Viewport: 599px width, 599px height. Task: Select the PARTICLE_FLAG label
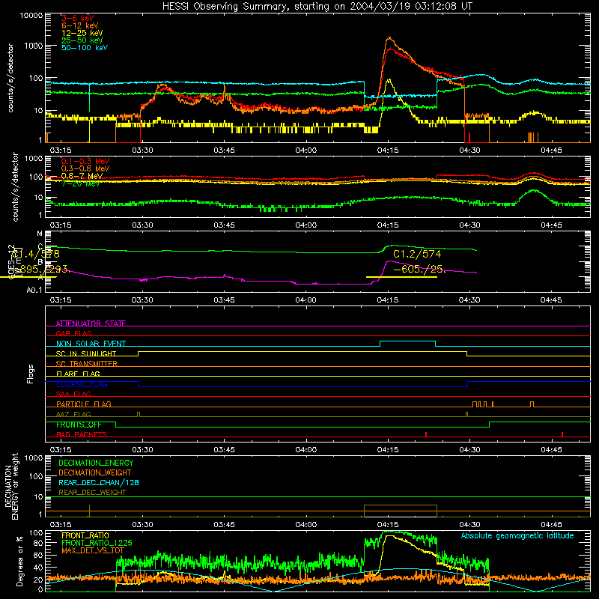[x=84, y=404]
